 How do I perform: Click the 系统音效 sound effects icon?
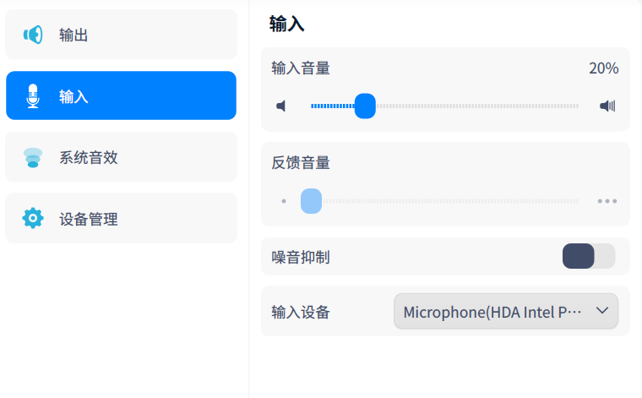[x=33, y=157]
